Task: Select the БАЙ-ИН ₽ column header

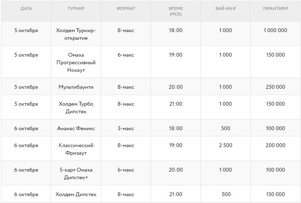Action: pos(225,9)
